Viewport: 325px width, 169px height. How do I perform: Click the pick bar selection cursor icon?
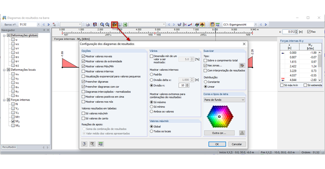coord(54,25)
